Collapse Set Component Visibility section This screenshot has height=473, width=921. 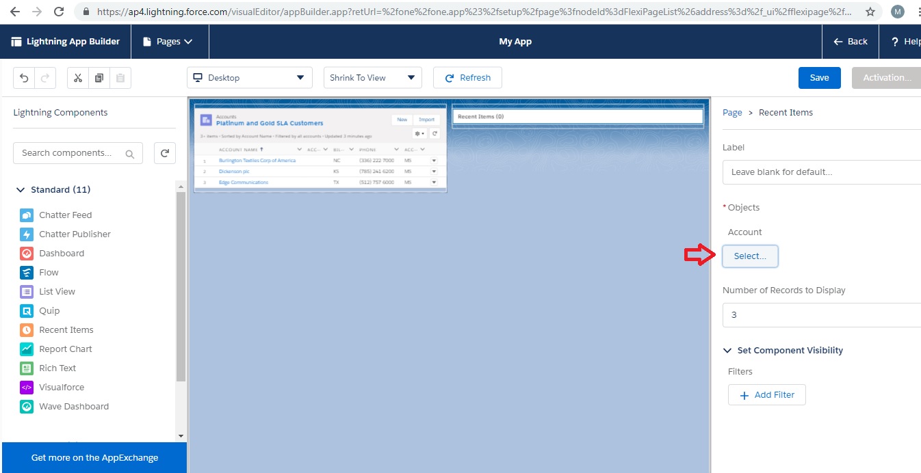pos(727,351)
